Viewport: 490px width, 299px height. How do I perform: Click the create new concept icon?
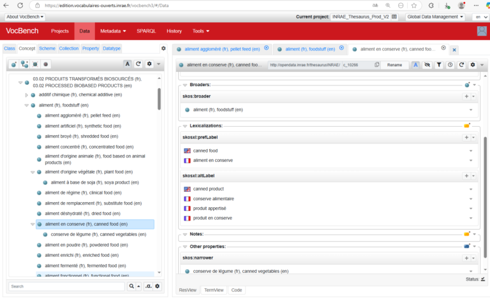click(14, 64)
